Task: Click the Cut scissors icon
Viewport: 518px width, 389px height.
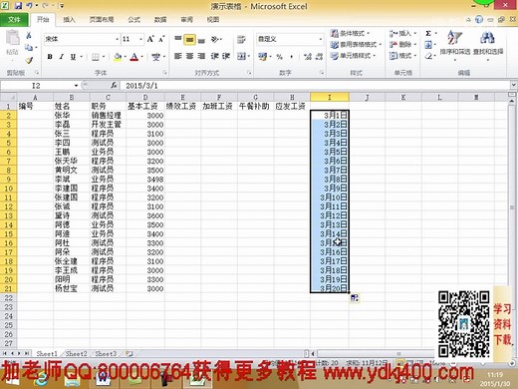Action: tap(29, 35)
